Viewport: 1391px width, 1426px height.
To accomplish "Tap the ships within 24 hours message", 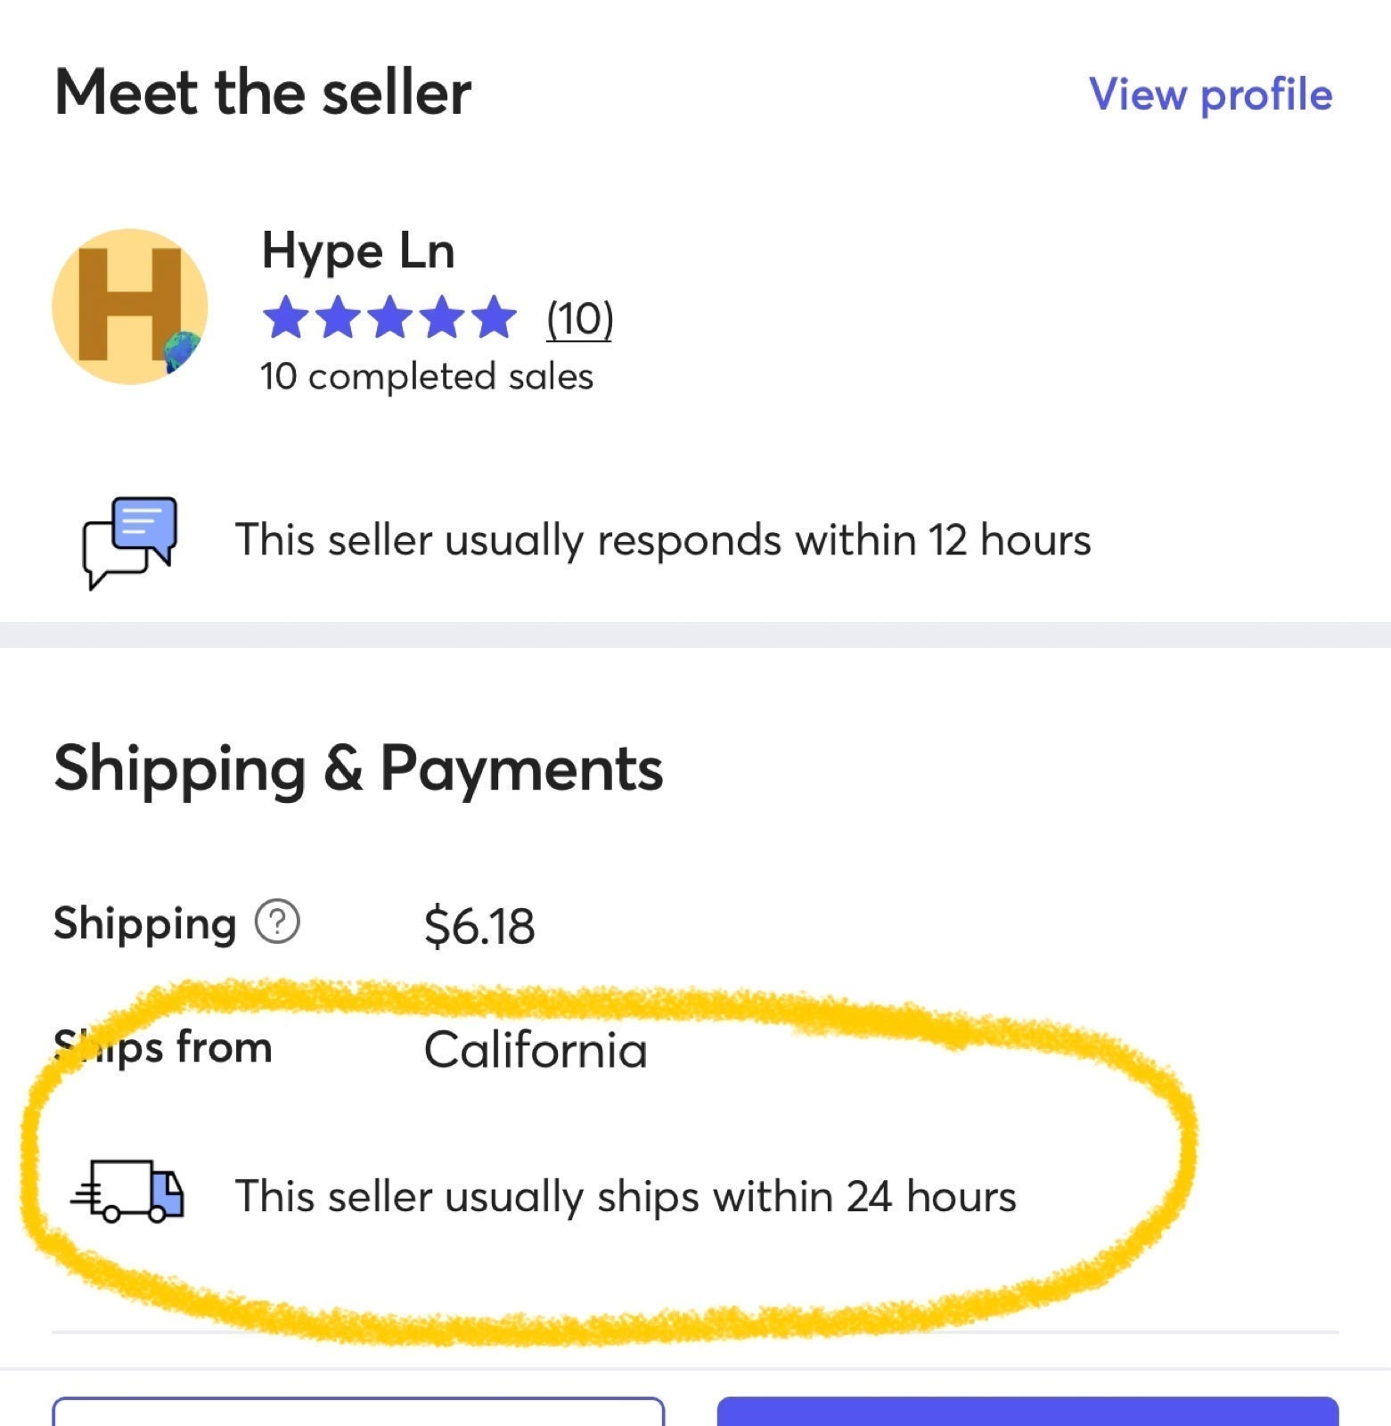I will tap(626, 1196).
